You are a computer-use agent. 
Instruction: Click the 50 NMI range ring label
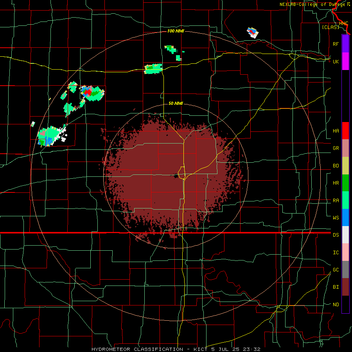coord(176,103)
